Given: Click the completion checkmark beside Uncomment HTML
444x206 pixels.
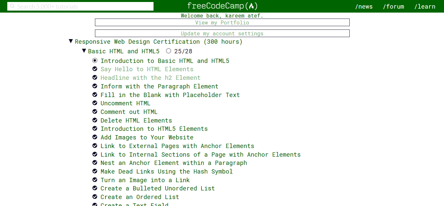Looking at the screenshot, I should click(x=95, y=103).
